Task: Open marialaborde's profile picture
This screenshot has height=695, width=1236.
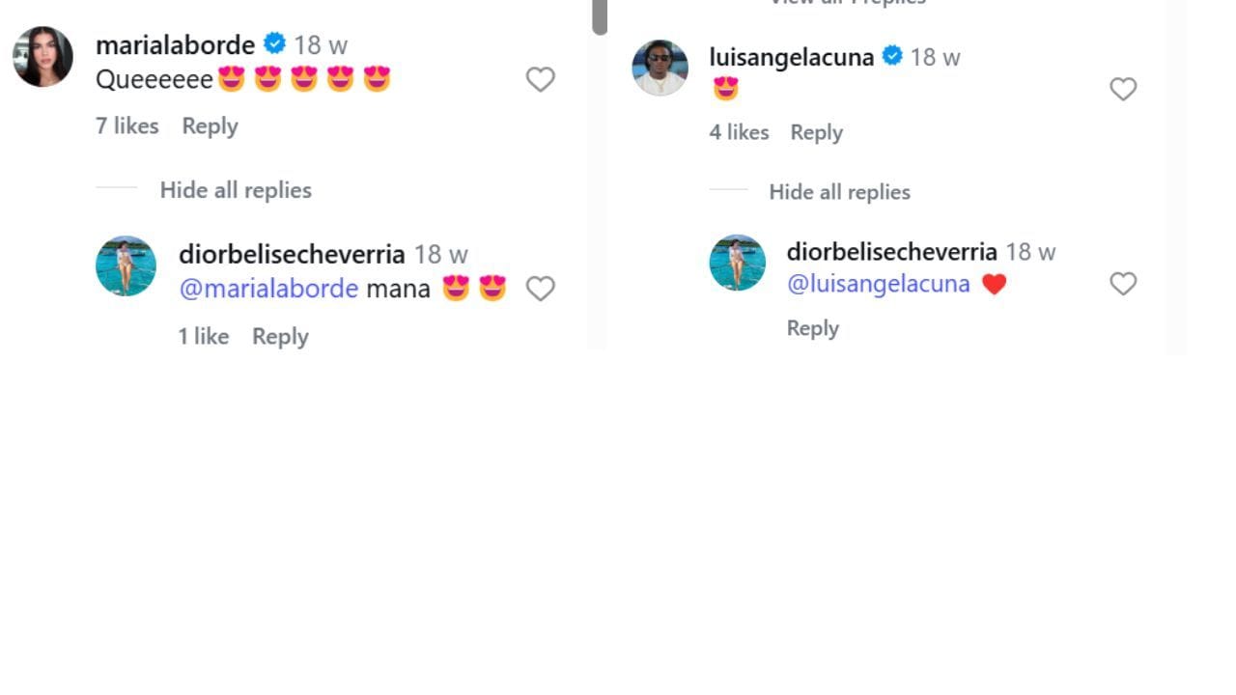Action: tap(43, 57)
